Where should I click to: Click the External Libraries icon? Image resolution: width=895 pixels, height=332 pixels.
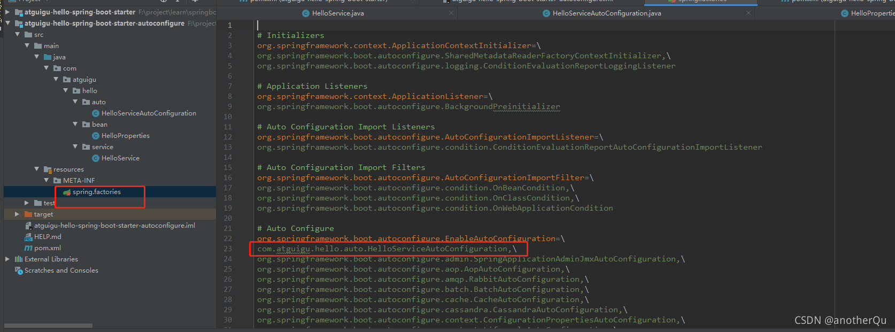(x=19, y=259)
